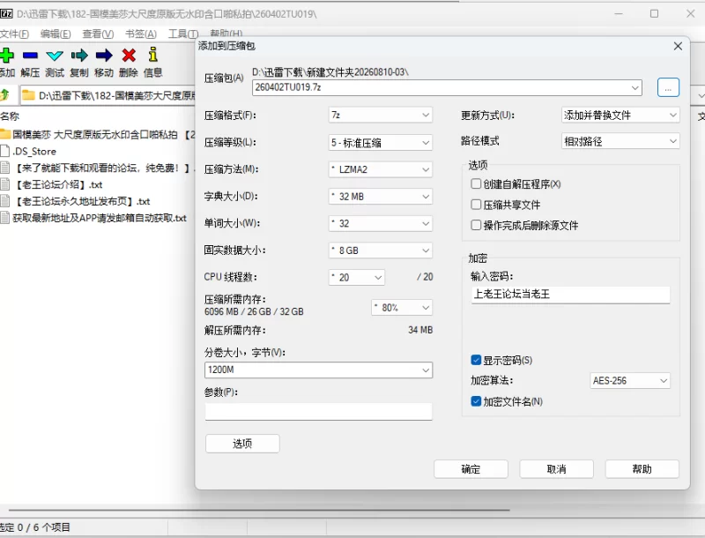705x538 pixels.
Task: Open the 帮助(H) menu
Action: tap(226, 34)
